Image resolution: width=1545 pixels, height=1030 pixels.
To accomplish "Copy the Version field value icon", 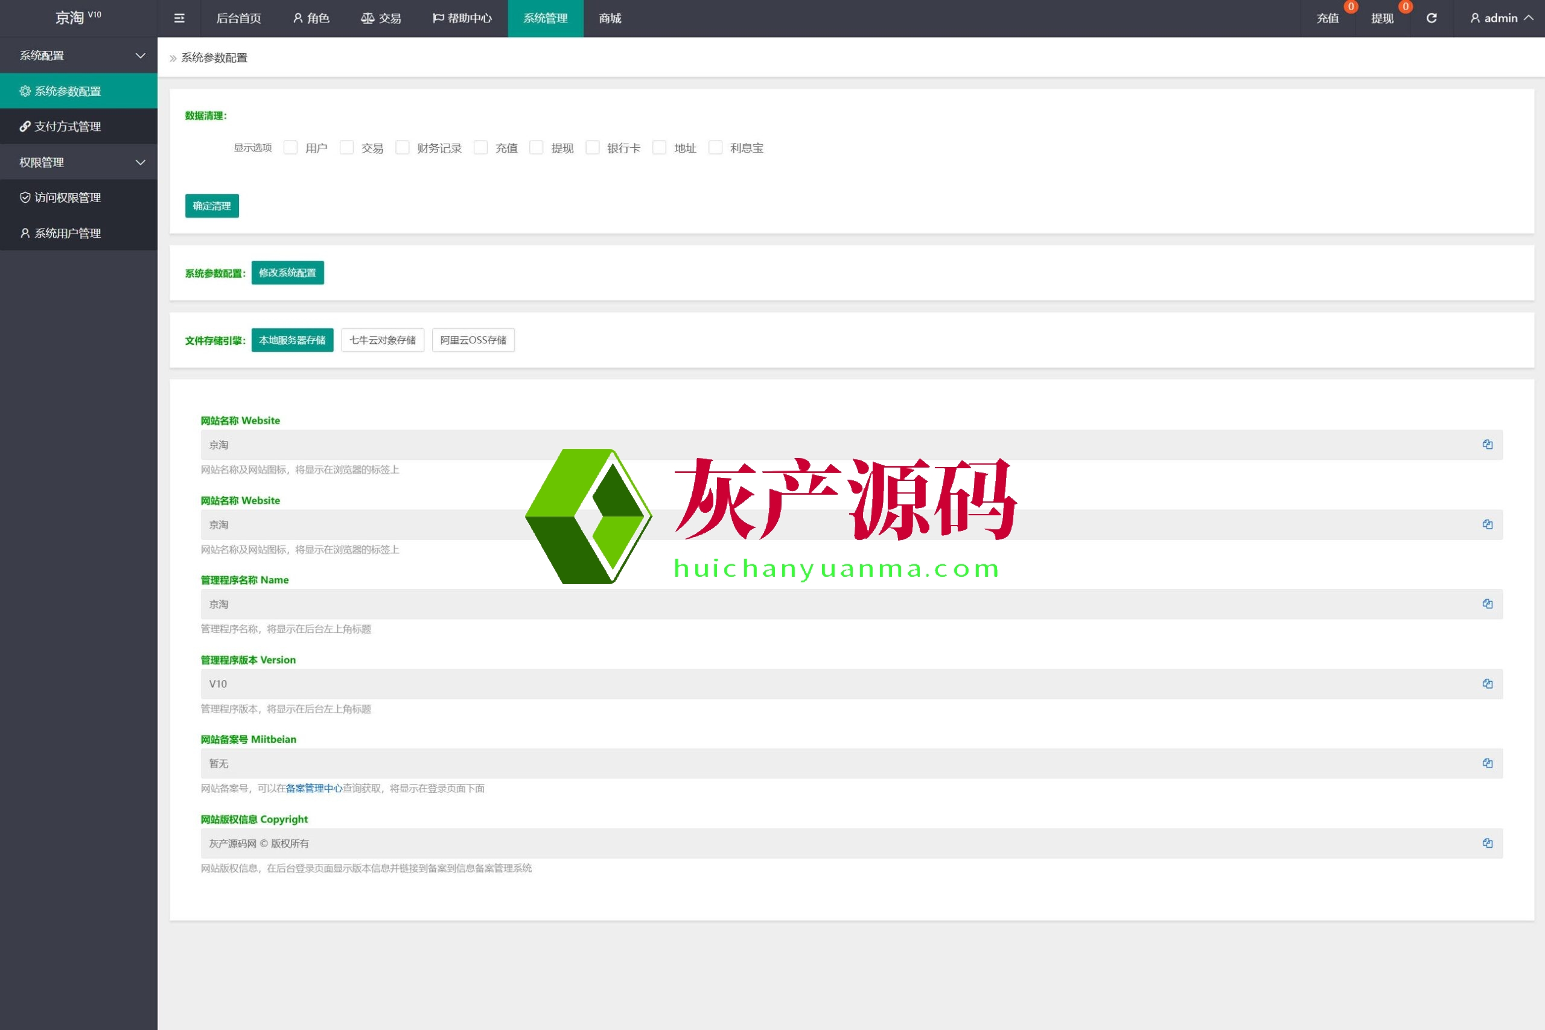I will point(1487,684).
